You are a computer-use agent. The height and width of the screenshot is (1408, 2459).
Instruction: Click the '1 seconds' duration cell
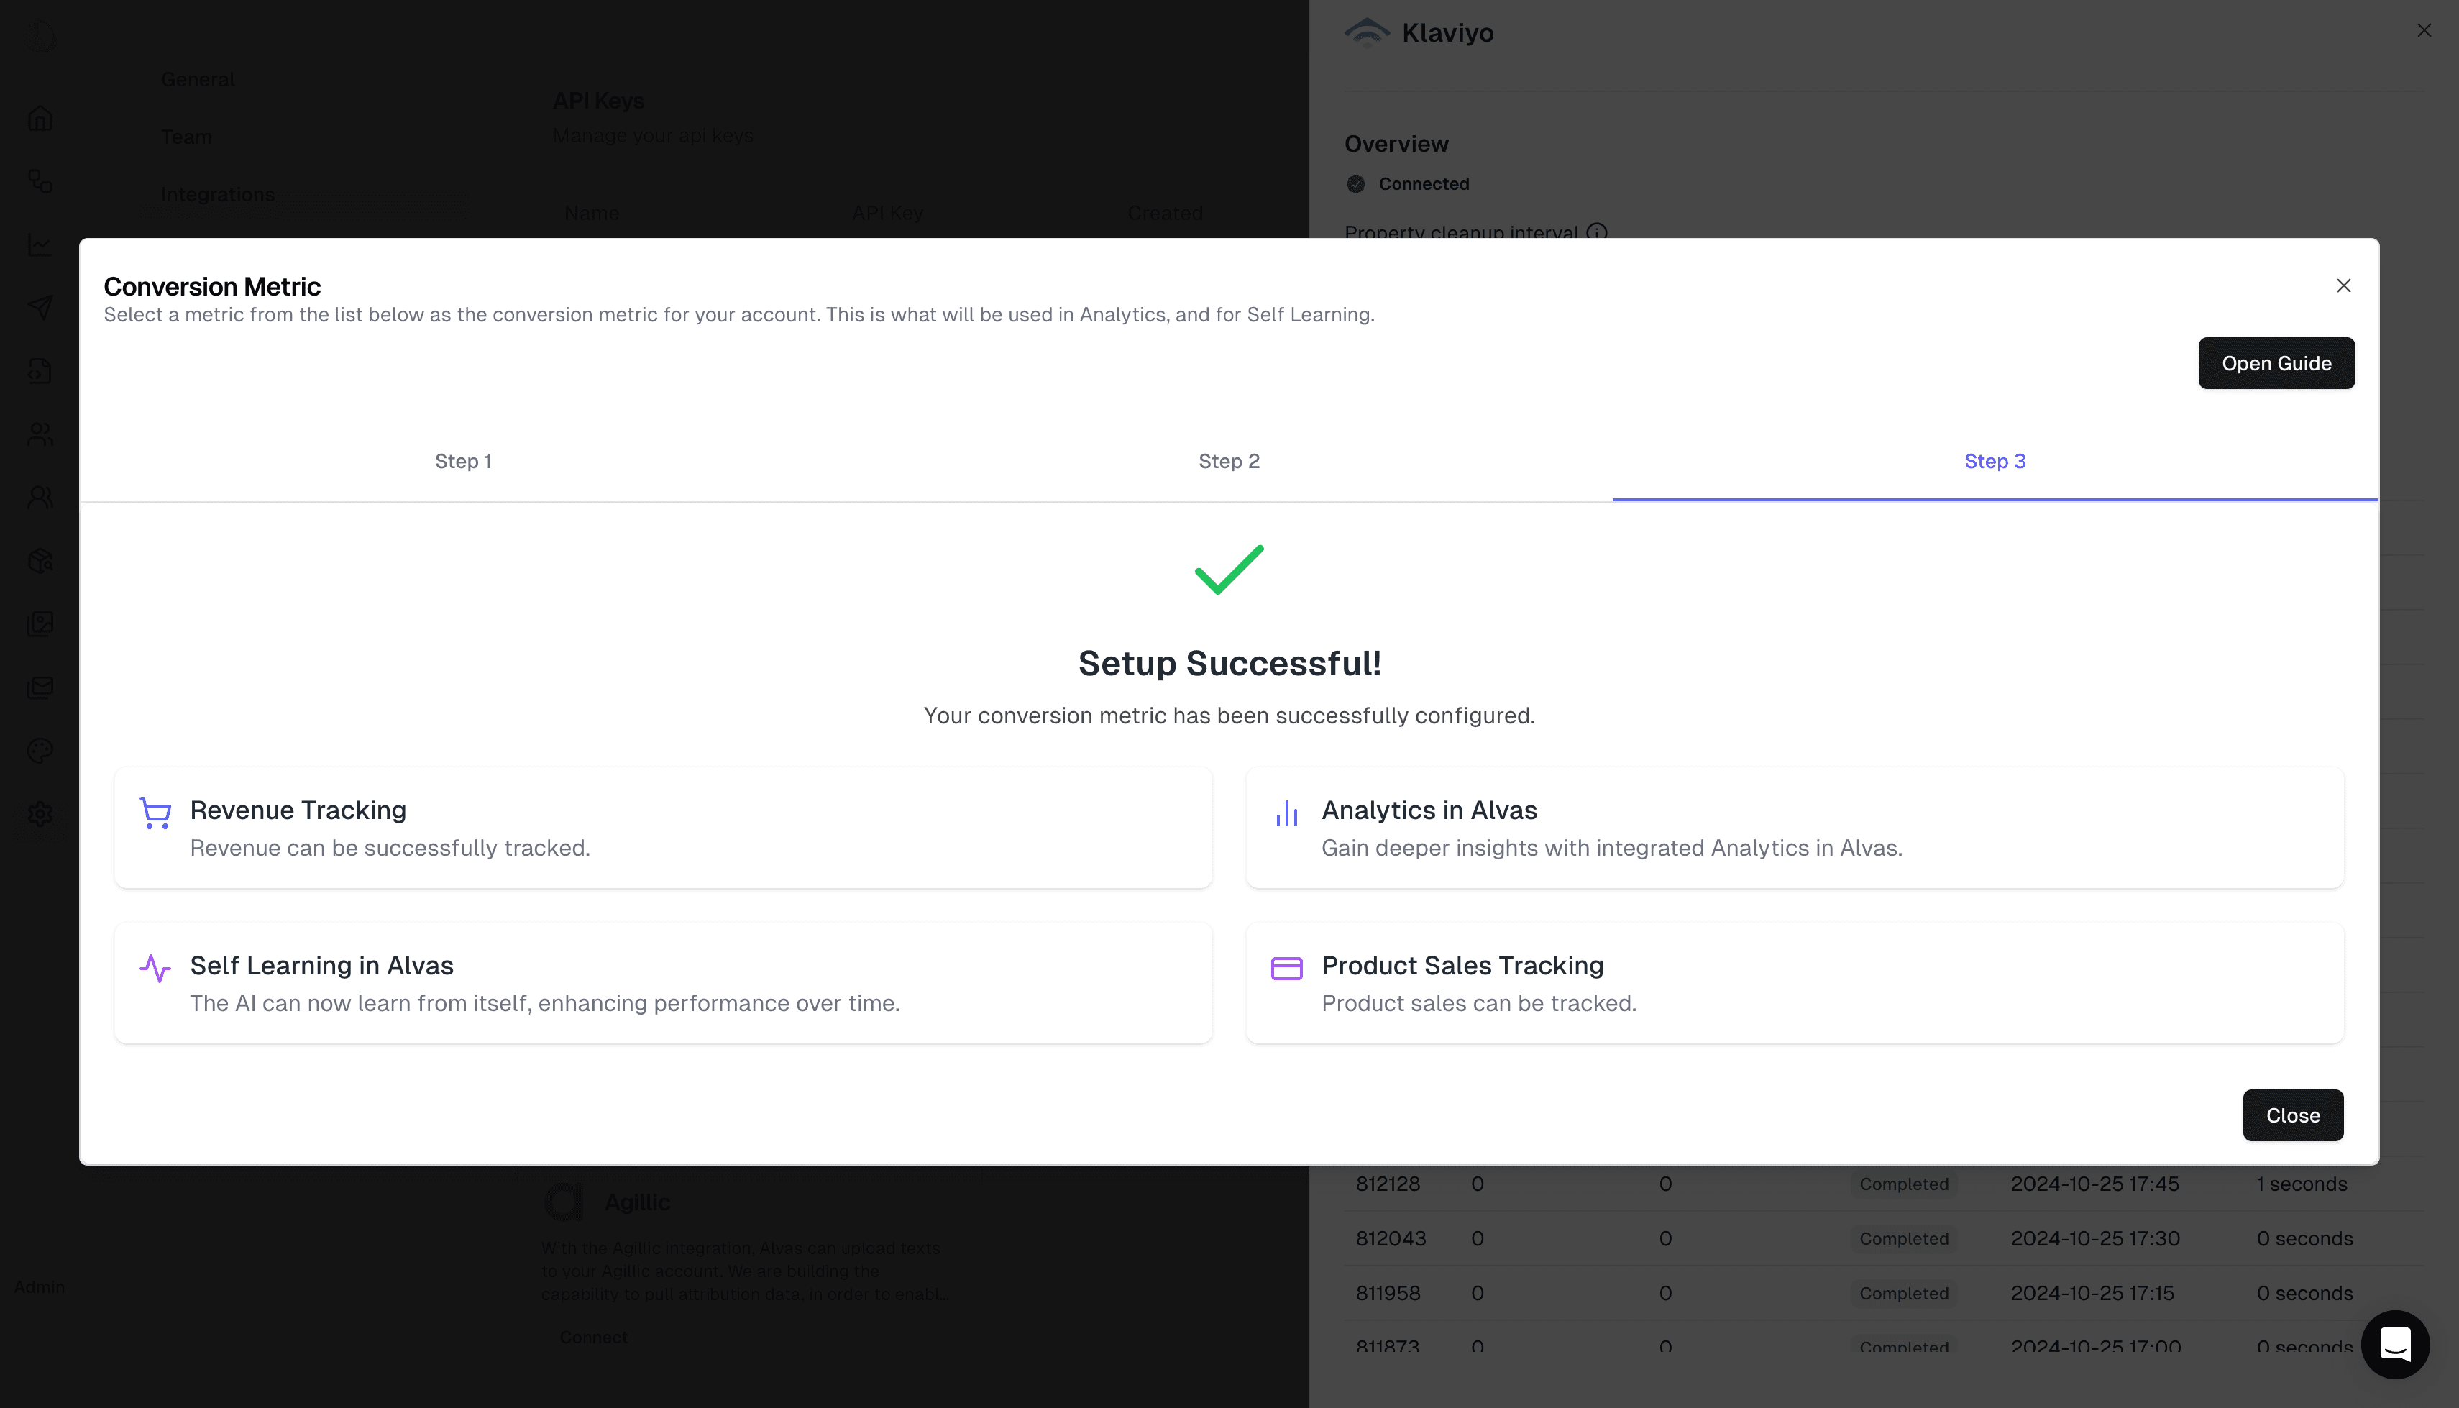click(x=2302, y=1184)
